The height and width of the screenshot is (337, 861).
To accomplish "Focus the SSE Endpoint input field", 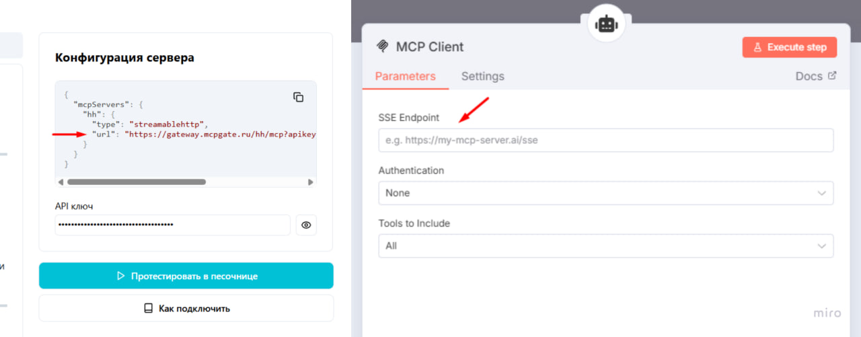I will [606, 141].
